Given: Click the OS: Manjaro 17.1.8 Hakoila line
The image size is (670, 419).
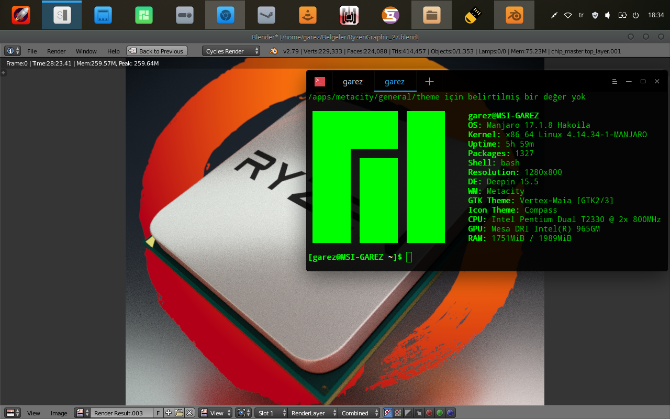Looking at the screenshot, I should [529, 125].
